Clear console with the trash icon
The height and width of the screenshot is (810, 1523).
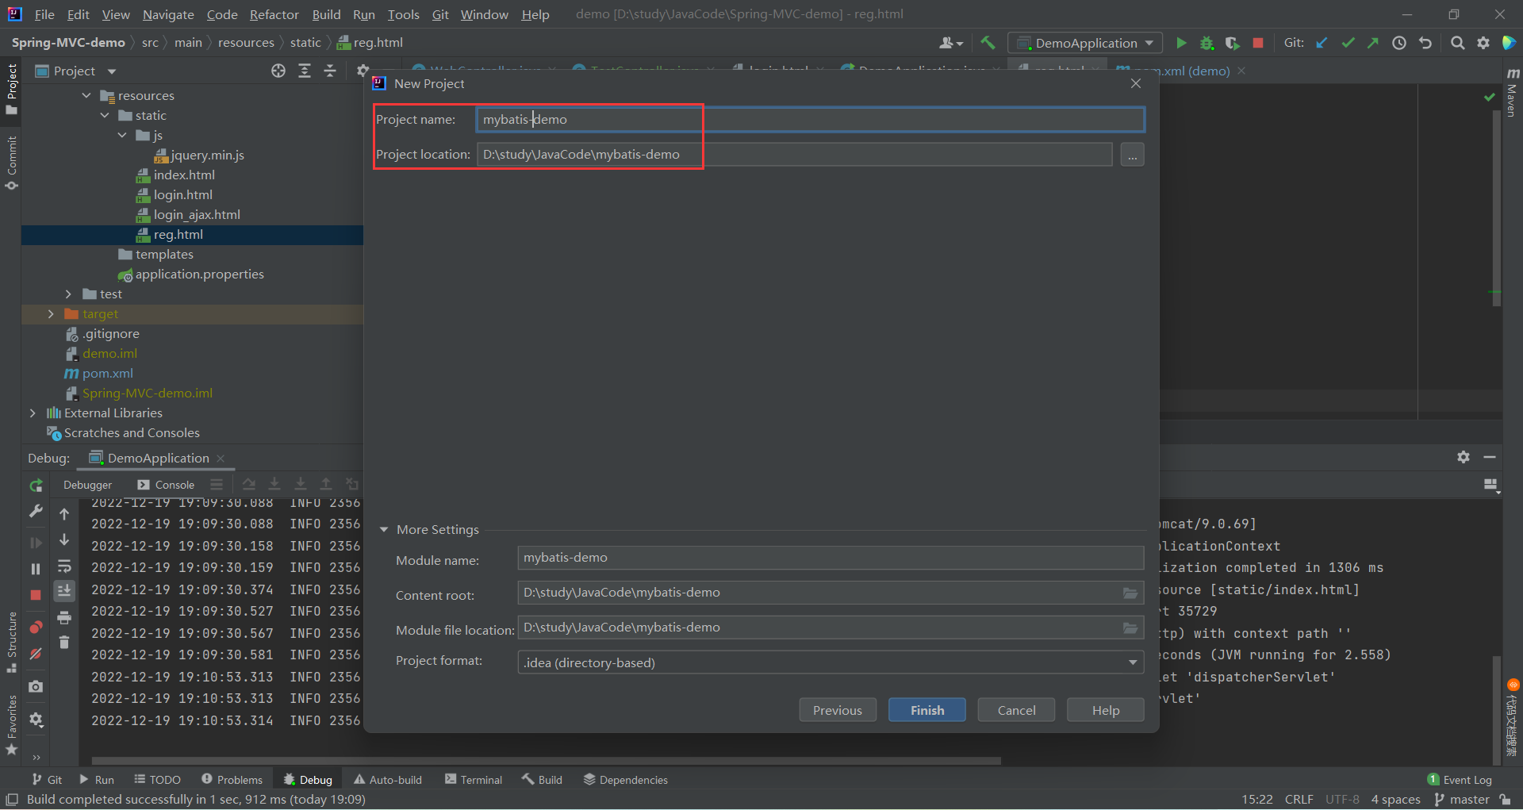(x=64, y=642)
